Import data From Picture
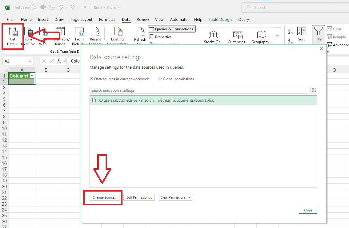Screen dimensions: 349x228 tap(79, 36)
